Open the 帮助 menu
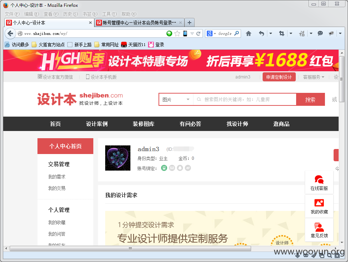 pyautogui.click(x=129, y=14)
